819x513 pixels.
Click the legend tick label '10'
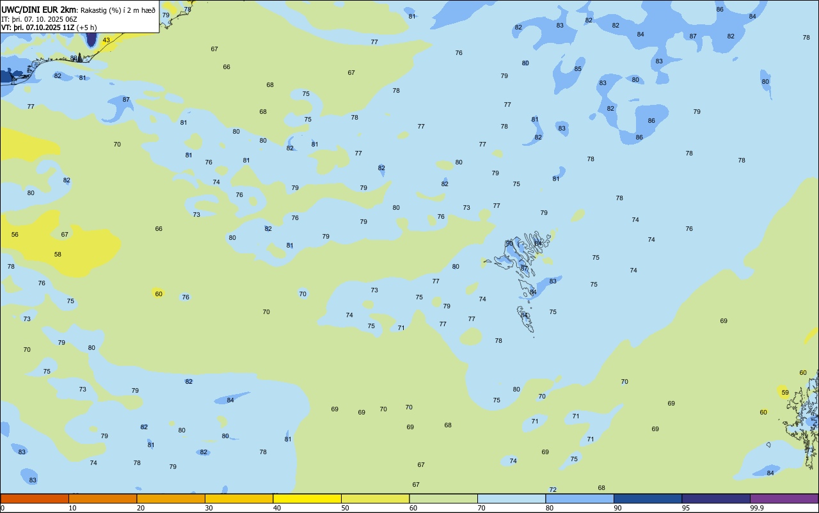point(72,508)
